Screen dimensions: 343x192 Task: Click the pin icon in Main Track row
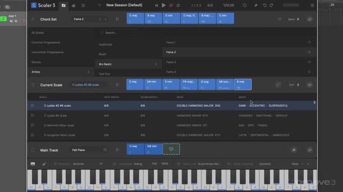tap(294, 150)
